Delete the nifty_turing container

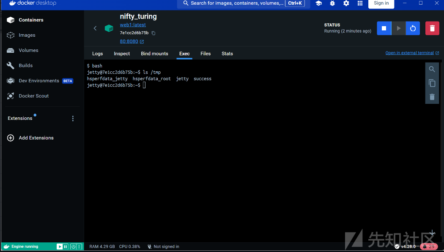pos(432,28)
